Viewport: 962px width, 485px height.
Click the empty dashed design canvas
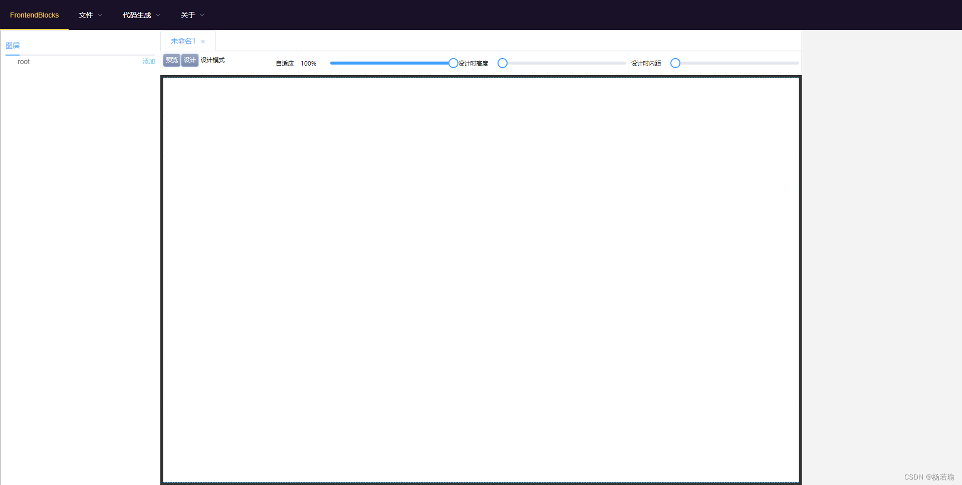480,280
